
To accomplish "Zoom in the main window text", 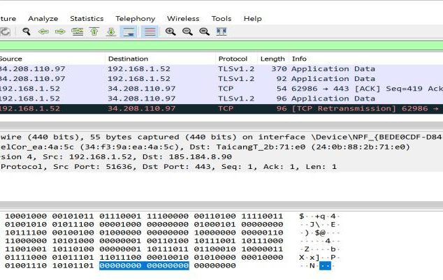I will tap(170, 31).
